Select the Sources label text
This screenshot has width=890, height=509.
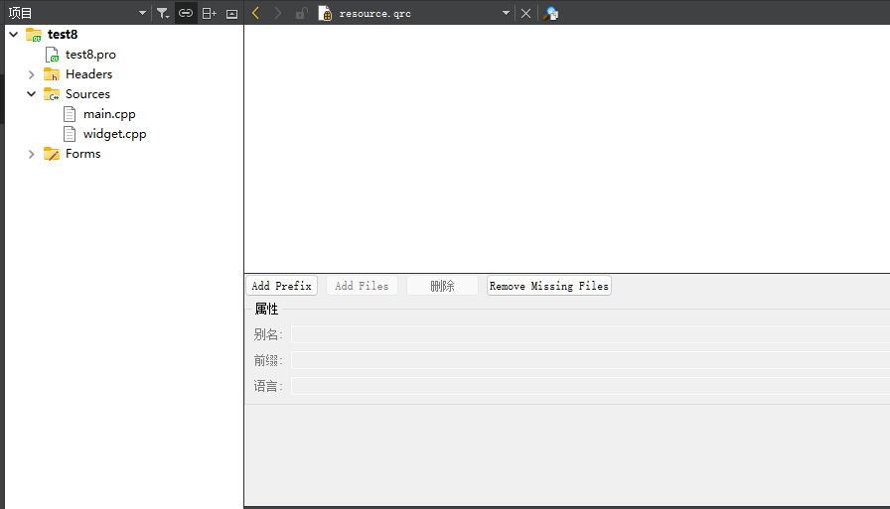point(87,94)
